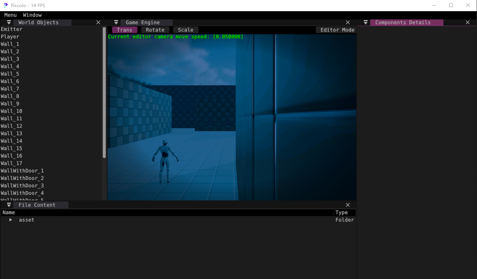Open the Components Details panel options icon

pyautogui.click(x=365, y=22)
